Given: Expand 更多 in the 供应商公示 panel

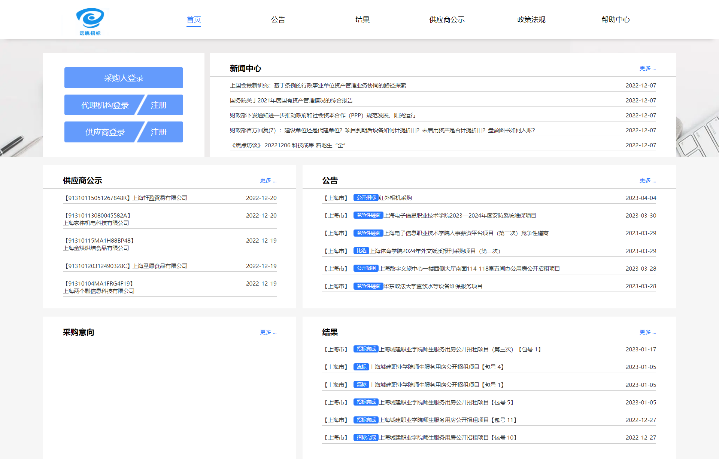Looking at the screenshot, I should (x=268, y=181).
